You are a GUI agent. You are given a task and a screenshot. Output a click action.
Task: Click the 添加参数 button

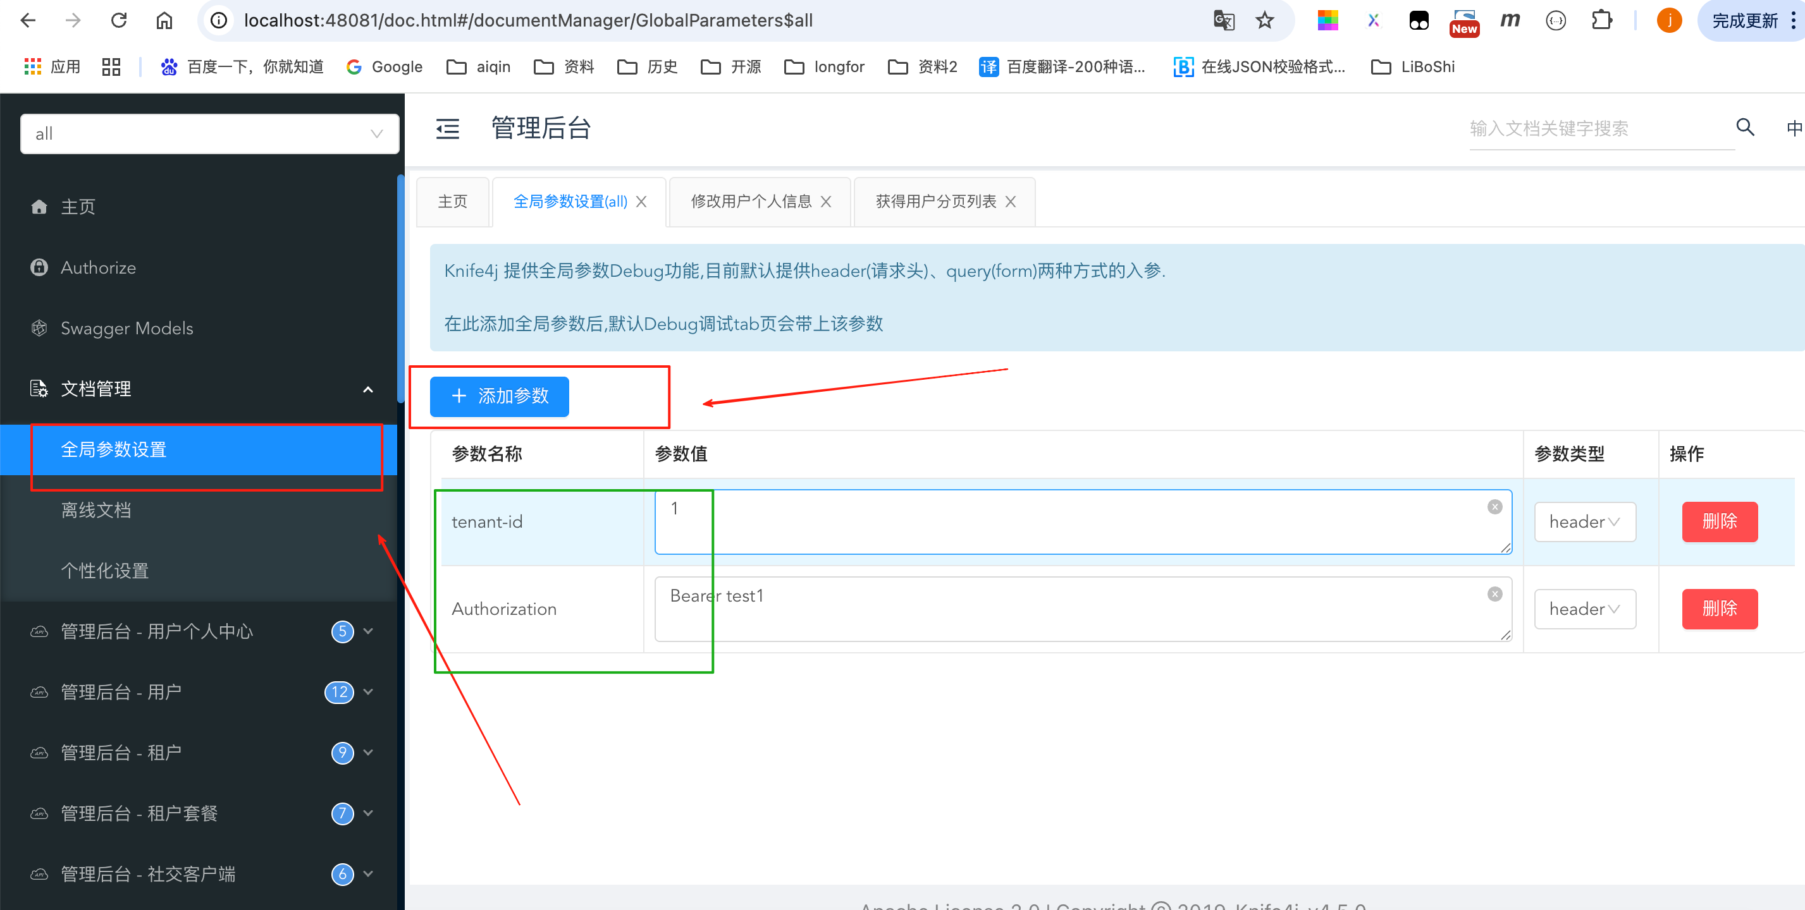[x=499, y=396]
